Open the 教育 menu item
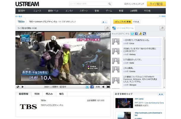The height and width of the screenshot is (119, 181). tap(121, 11)
